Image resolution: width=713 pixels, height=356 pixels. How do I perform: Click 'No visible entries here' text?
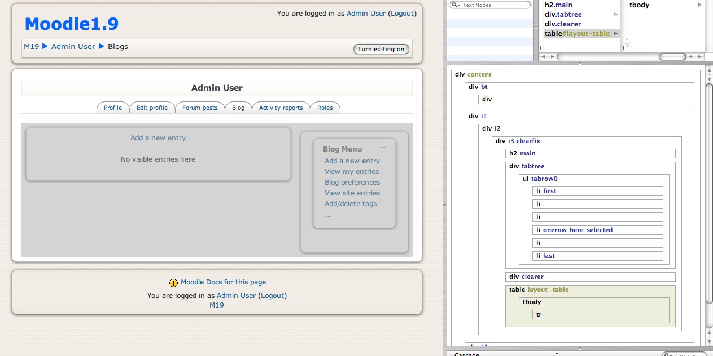[158, 159]
